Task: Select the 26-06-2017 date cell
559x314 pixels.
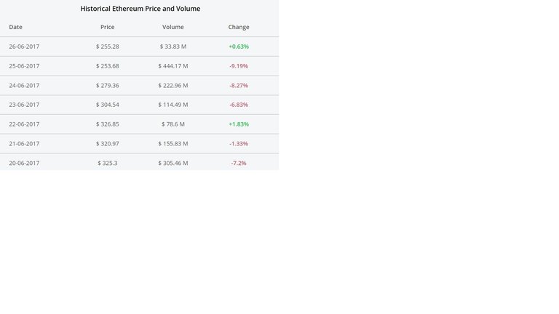Action: (24, 47)
